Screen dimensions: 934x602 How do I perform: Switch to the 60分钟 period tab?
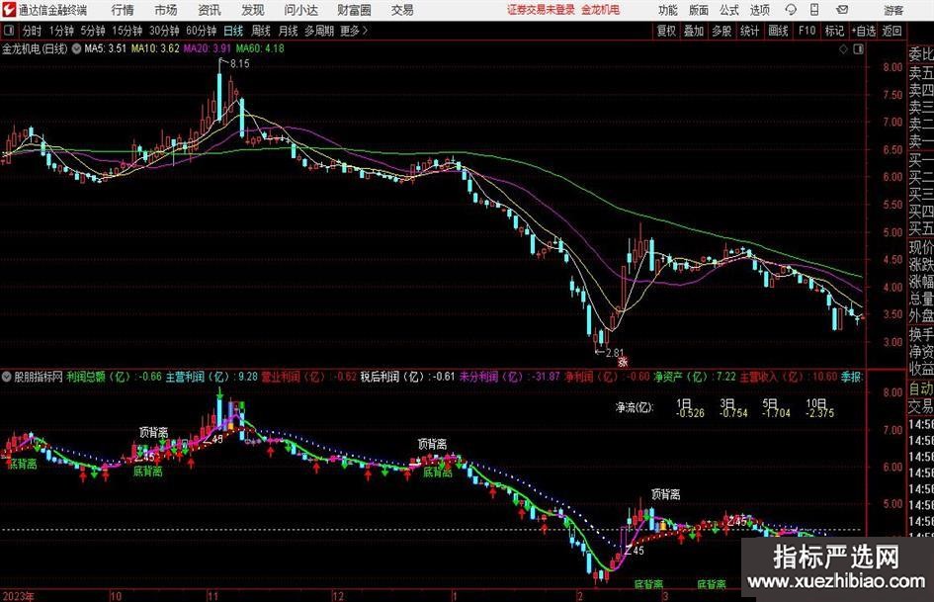[201, 31]
